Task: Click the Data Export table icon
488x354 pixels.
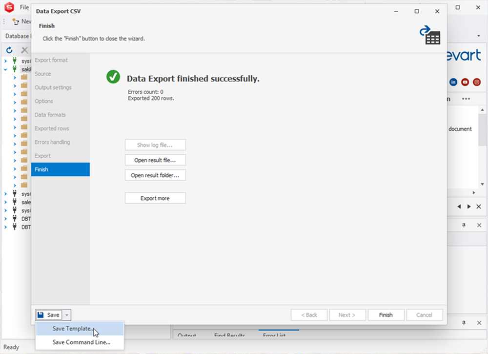Action: pyautogui.click(x=430, y=35)
